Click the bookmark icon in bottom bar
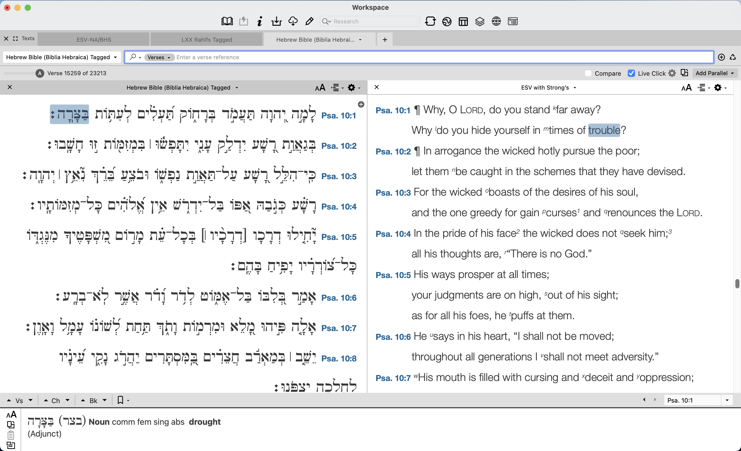The height and width of the screenshot is (451, 741). point(120,400)
